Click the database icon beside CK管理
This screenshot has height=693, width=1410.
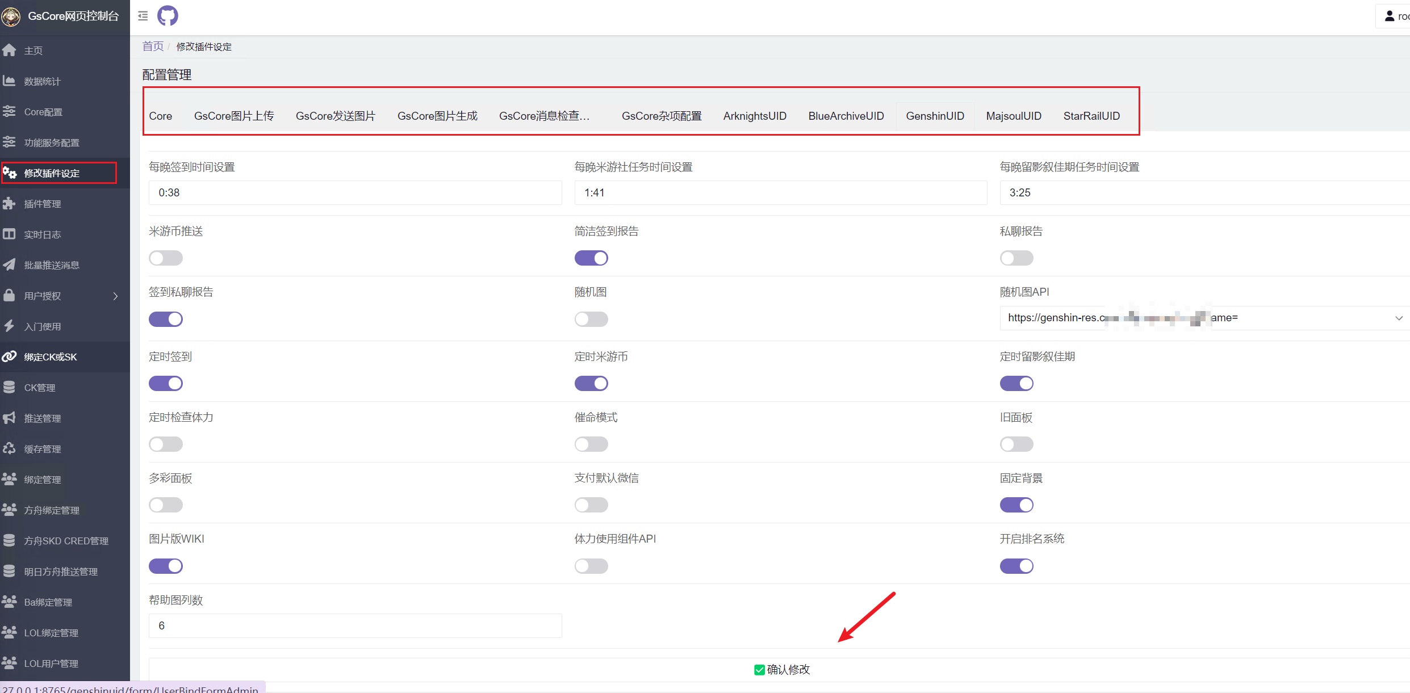coord(9,388)
